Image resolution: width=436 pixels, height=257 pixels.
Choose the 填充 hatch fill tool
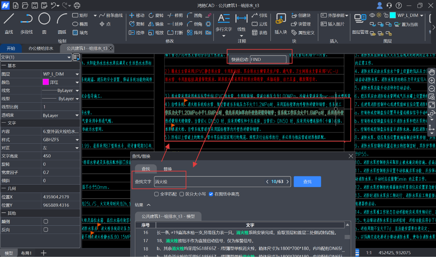80,33
